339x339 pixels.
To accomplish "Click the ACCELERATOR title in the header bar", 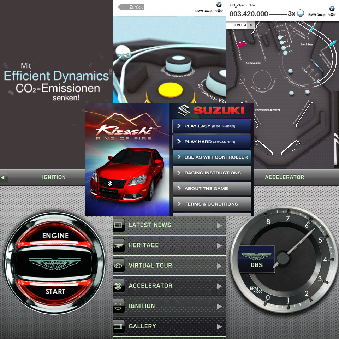I will click(284, 177).
